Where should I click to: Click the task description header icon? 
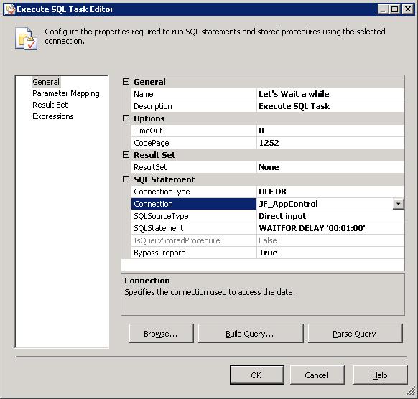[x=26, y=38]
